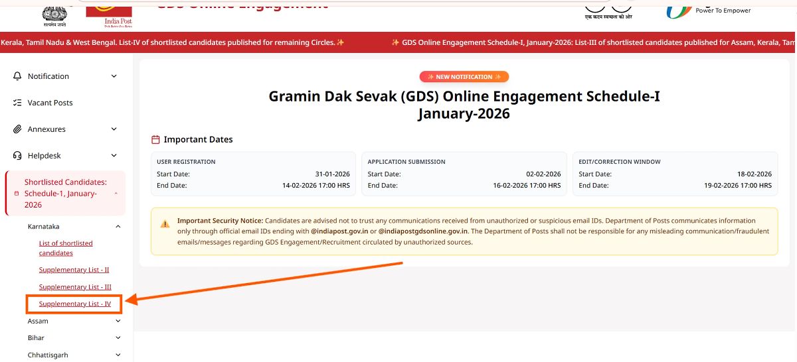
Task: Click the NEW NOTIFICATION badge
Action: (x=464, y=77)
